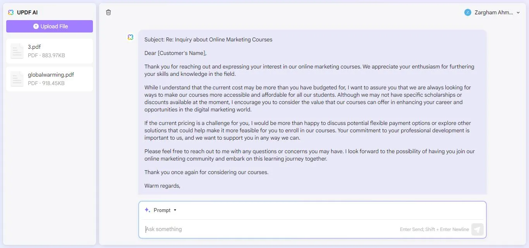This screenshot has width=529, height=248.
Task: Click the purple sparkle icon beside Prompt
Action: coord(147,210)
